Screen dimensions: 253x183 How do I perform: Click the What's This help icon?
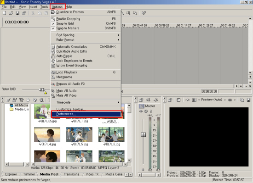coord(144,13)
